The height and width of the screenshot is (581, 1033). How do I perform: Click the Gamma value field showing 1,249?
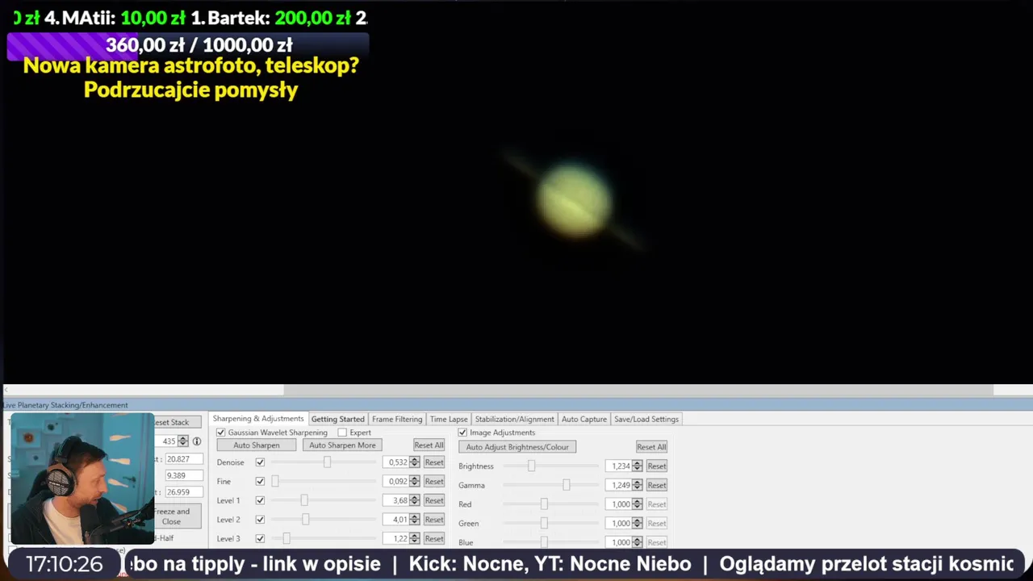tap(619, 485)
